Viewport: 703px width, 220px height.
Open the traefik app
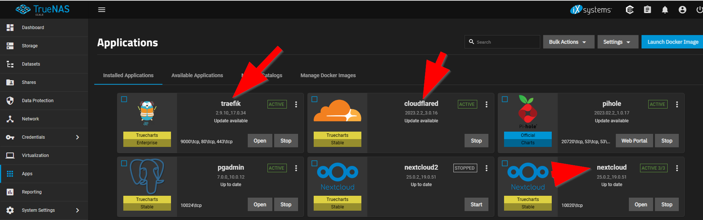(260, 141)
